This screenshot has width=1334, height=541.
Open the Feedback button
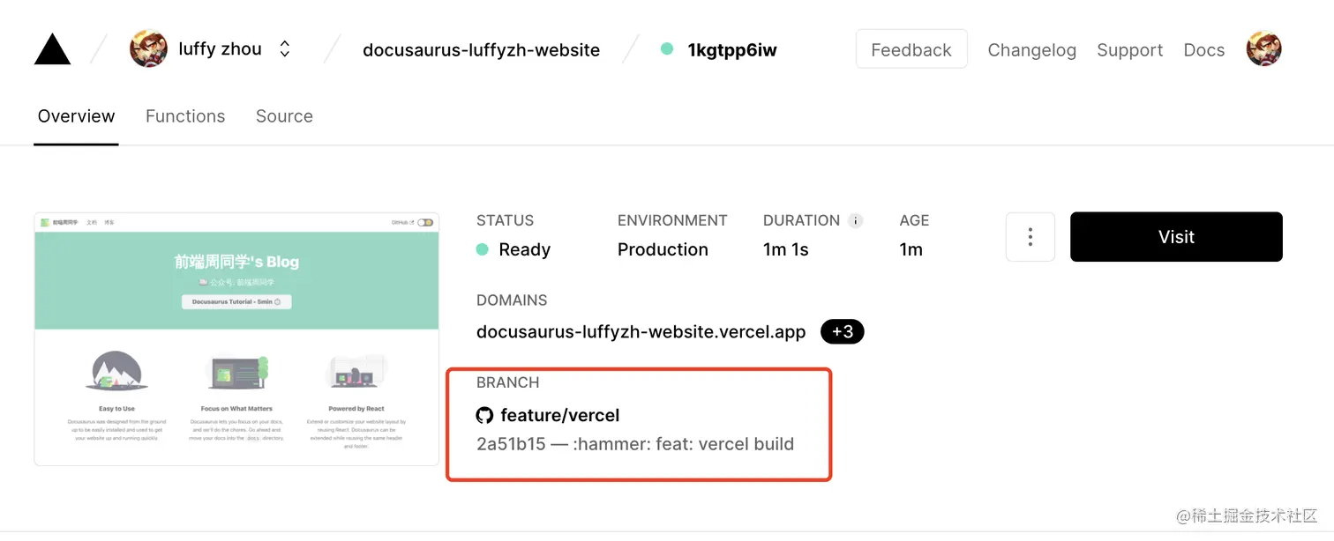[911, 49]
